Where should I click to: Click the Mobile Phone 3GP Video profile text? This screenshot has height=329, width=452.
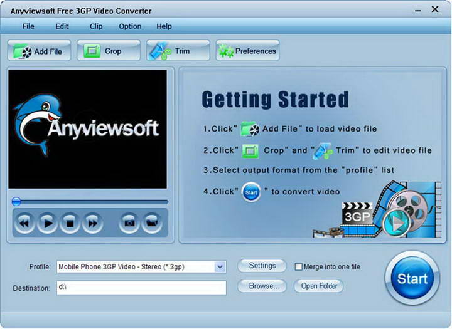click(x=121, y=267)
